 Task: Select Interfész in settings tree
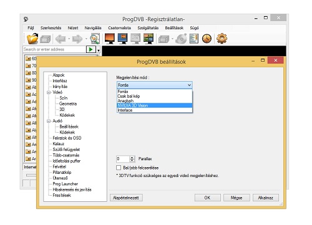pos(60,81)
